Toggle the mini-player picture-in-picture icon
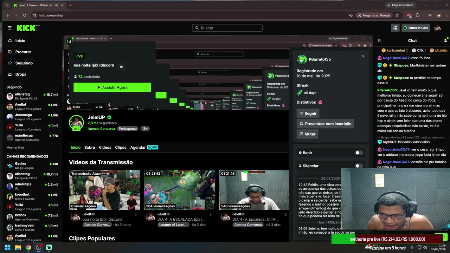The height and width of the screenshot is (253, 450). pos(69,41)
